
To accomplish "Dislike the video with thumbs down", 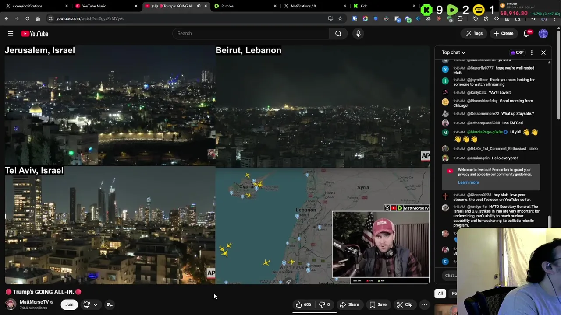I will (325, 304).
